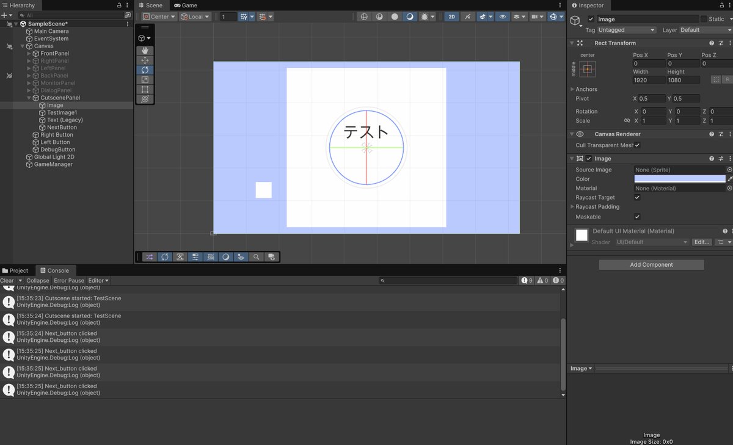This screenshot has height=445, width=733.
Task: Click the Width input field
Action: coord(649,80)
